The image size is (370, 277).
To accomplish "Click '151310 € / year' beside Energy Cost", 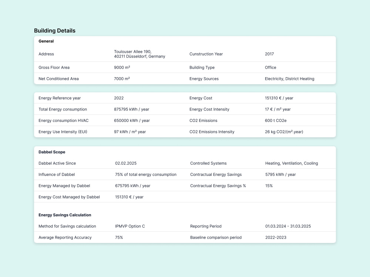I will tap(279, 98).
